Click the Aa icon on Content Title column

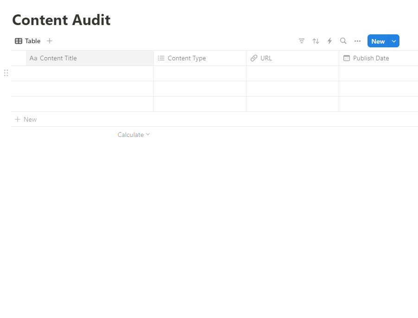33,58
